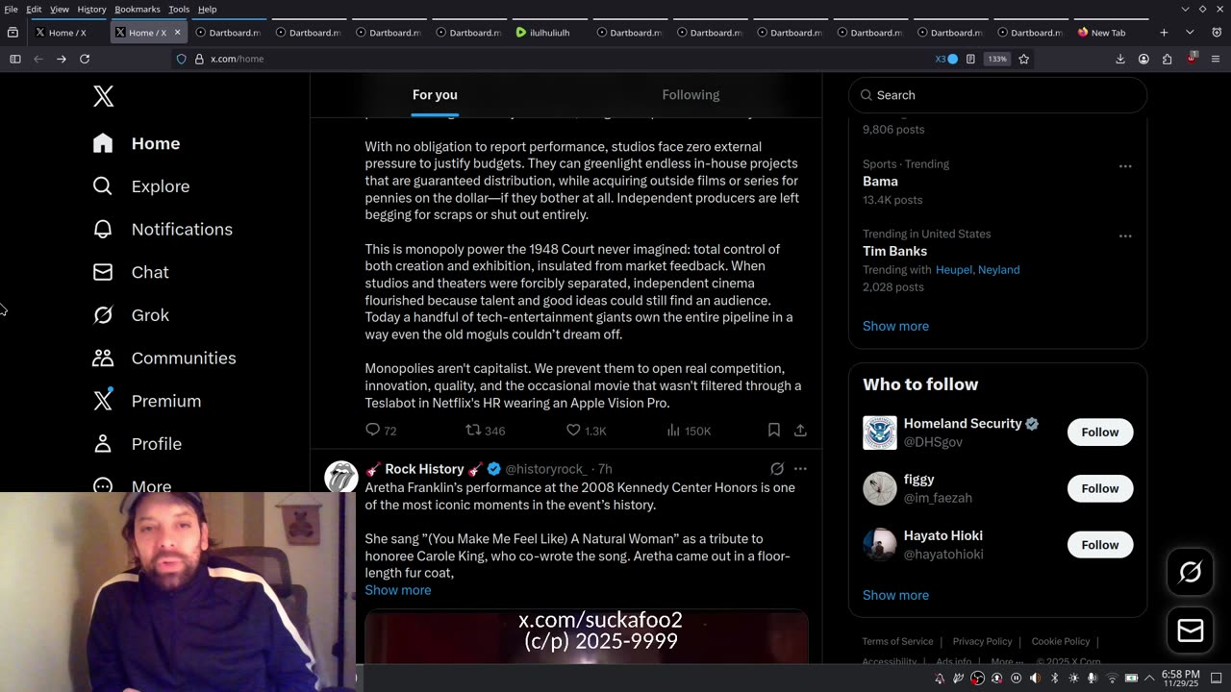Viewport: 1231px width, 692px height.
Task: Toggle Reader View for this page
Action: 970,59
